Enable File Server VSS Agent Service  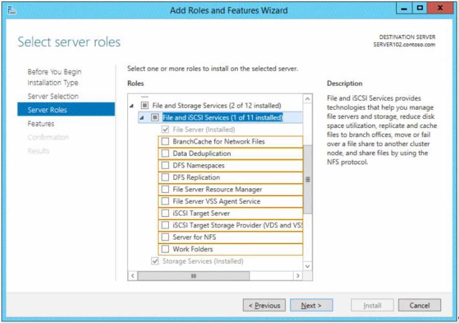click(165, 201)
